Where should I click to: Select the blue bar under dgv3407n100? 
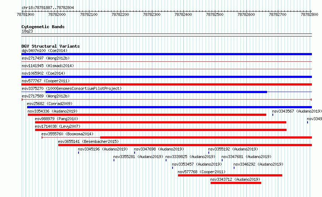tap(166, 54)
